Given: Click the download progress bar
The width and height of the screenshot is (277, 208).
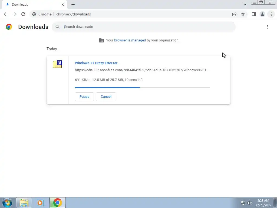Looking at the screenshot, I should click(x=142, y=87).
